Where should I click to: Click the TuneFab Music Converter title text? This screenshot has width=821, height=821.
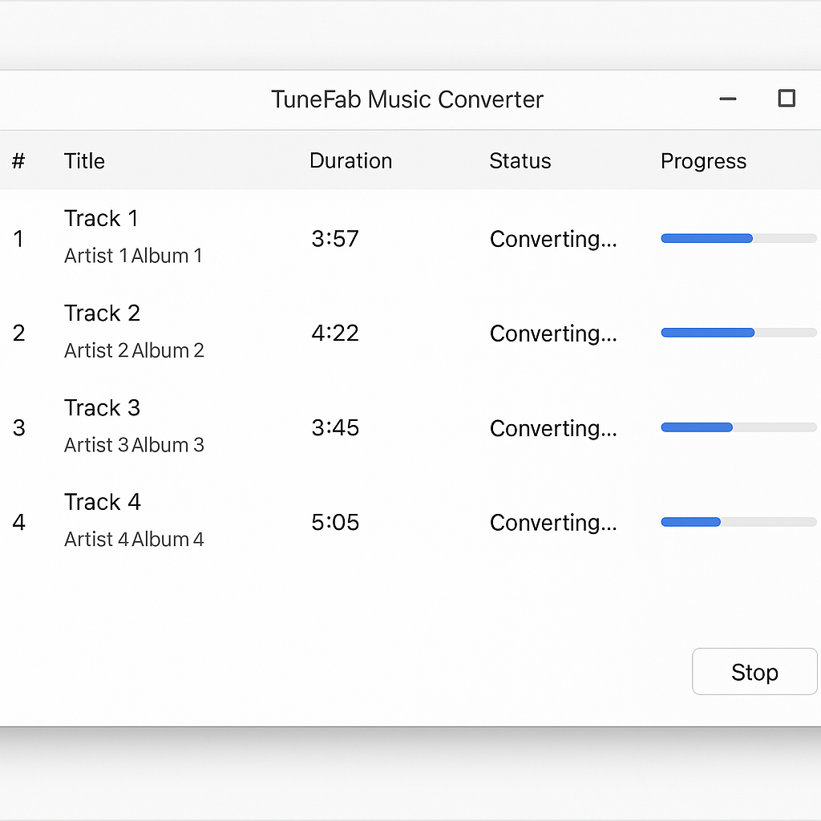point(406,99)
